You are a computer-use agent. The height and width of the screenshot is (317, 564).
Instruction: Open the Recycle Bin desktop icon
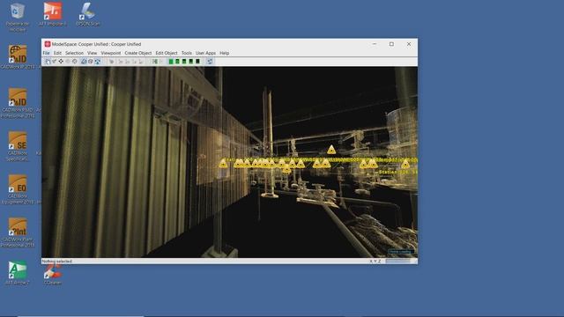coord(17,18)
